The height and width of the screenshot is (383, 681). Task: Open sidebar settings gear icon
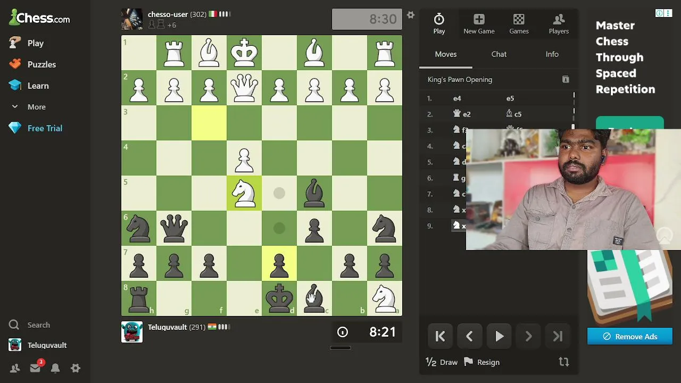pyautogui.click(x=76, y=368)
